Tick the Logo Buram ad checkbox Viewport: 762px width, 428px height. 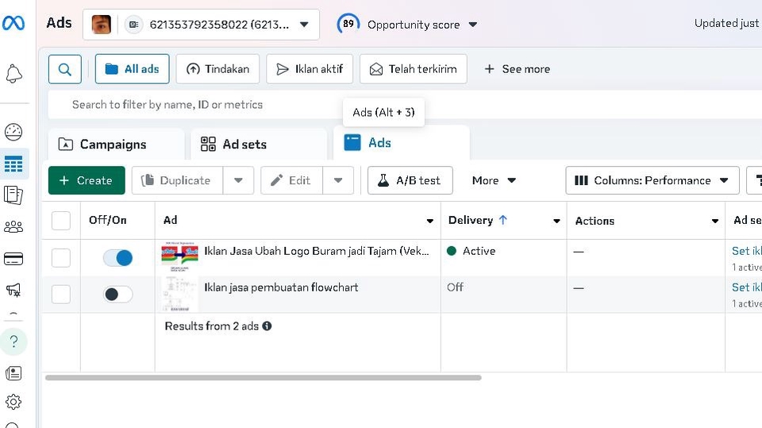pos(61,258)
